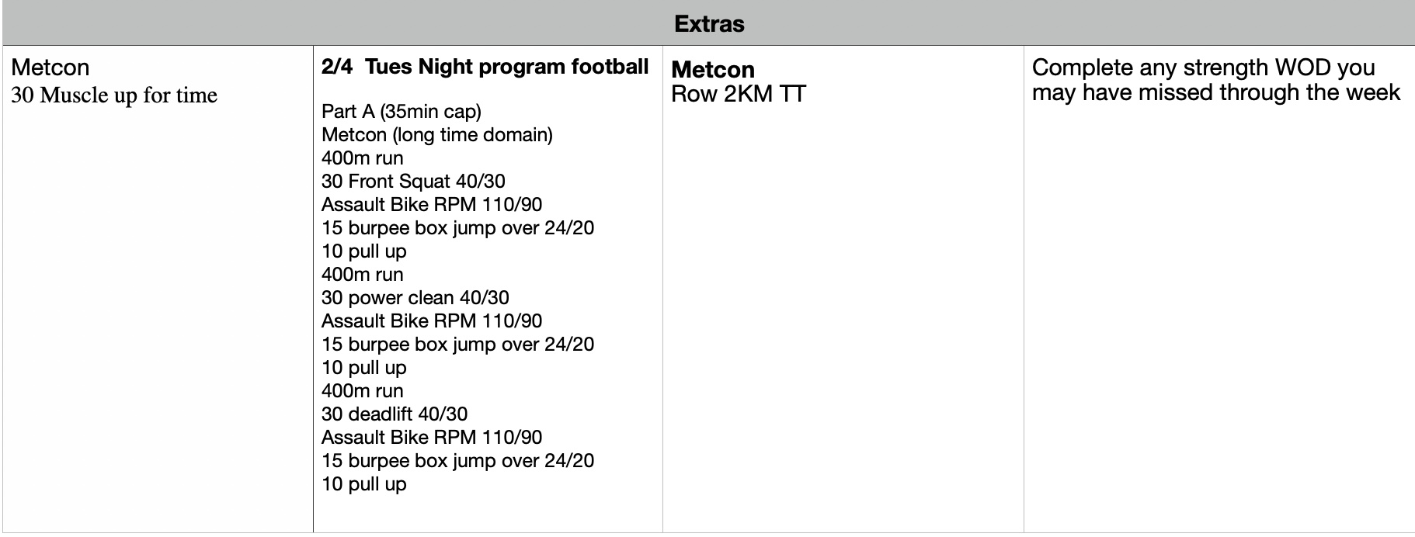The height and width of the screenshot is (537, 1415).
Task: Click the first '10 pull up' line
Action: tap(363, 251)
